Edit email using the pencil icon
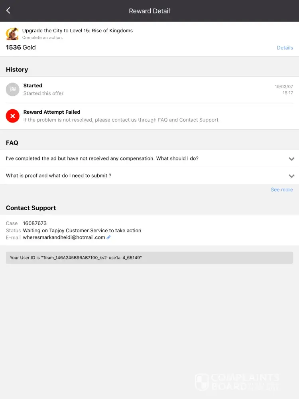The width and height of the screenshot is (299, 399). pos(109,237)
